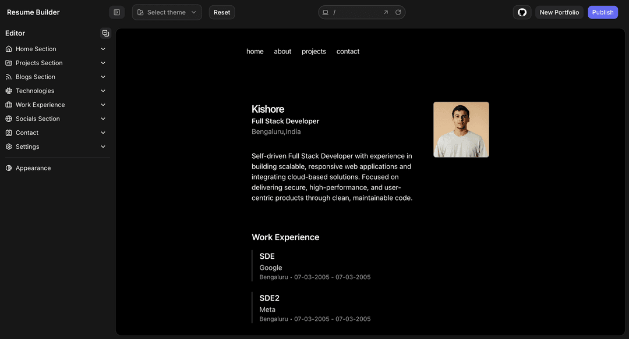The image size is (629, 339).
Task: Reload the preview with refresh icon
Action: (398, 12)
